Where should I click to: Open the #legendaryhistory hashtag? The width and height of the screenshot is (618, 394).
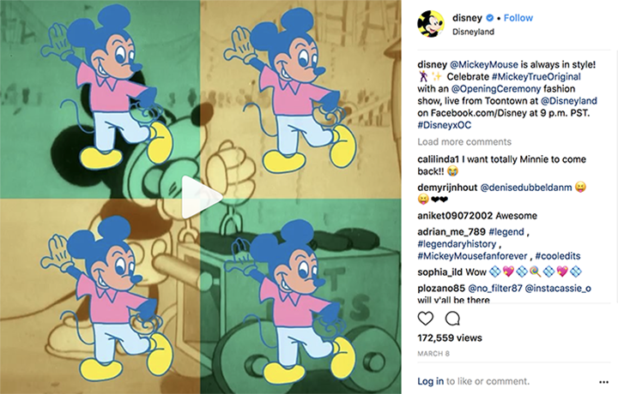point(457,244)
